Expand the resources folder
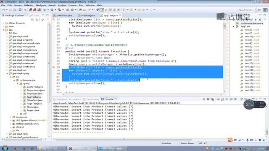269x151 pixels. tap(11, 117)
